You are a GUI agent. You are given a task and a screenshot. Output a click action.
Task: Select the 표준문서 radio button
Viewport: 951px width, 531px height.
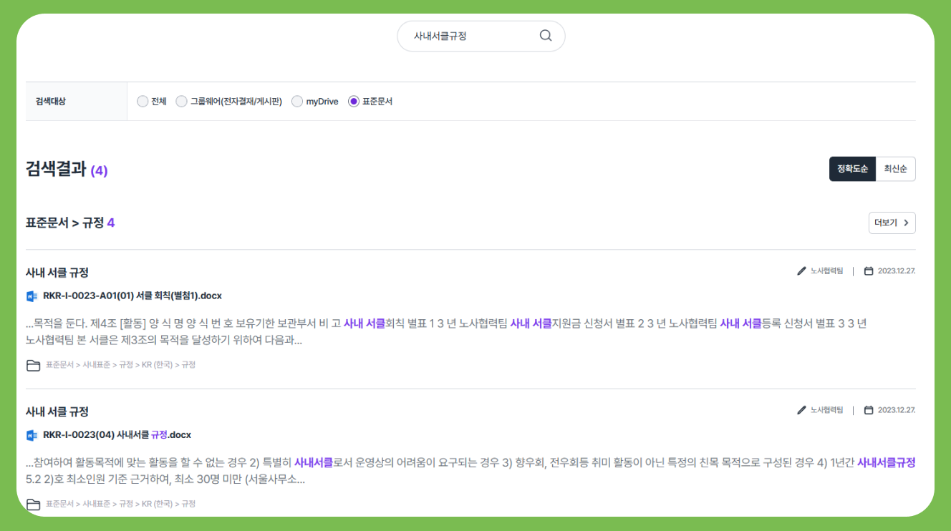[353, 102]
